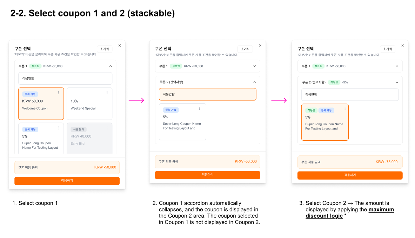Open the Early Bird coupon kebab menu
415x238 pixels.
coord(107,128)
